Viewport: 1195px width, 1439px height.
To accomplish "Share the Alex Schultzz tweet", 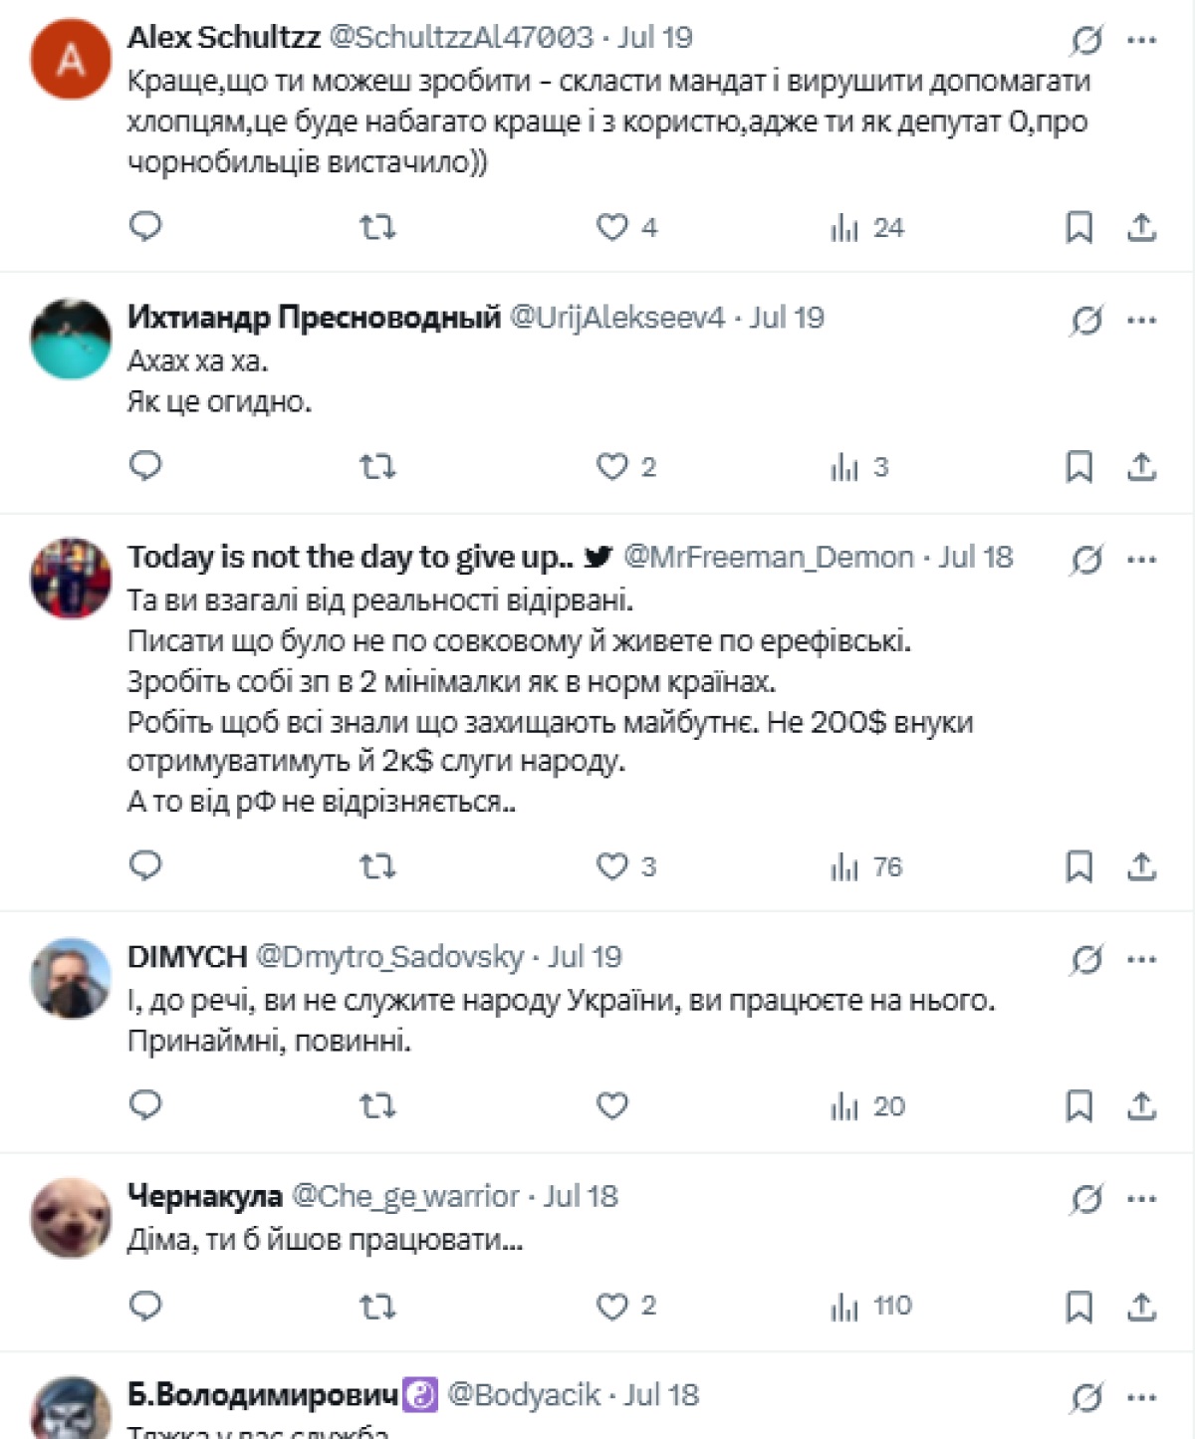I will pos(1141,227).
